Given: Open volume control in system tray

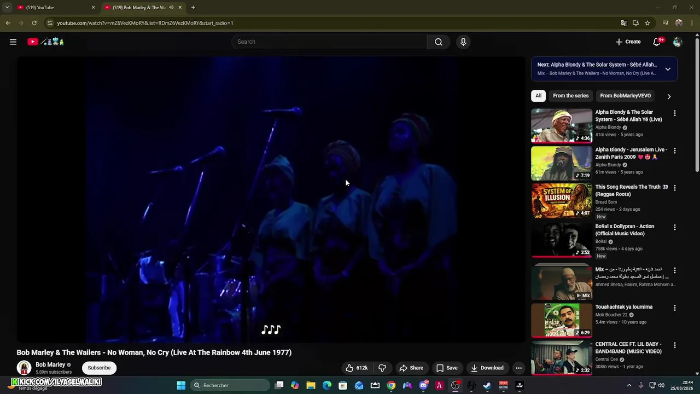Looking at the screenshot, I should tap(661, 385).
